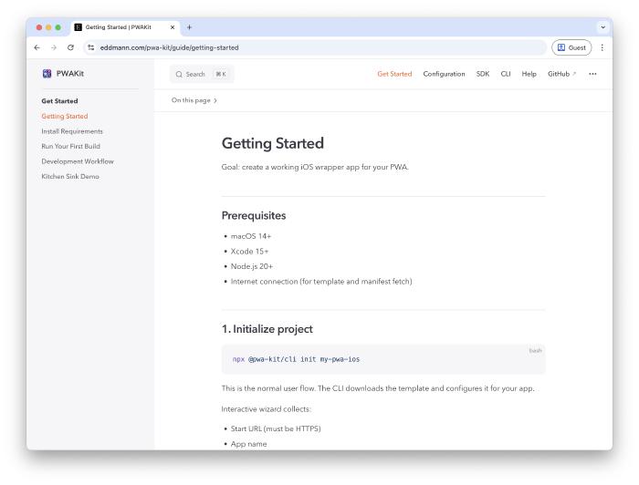Viewport: 639px width, 485px height.
Task: Open the Configuration nav menu
Action: point(444,74)
